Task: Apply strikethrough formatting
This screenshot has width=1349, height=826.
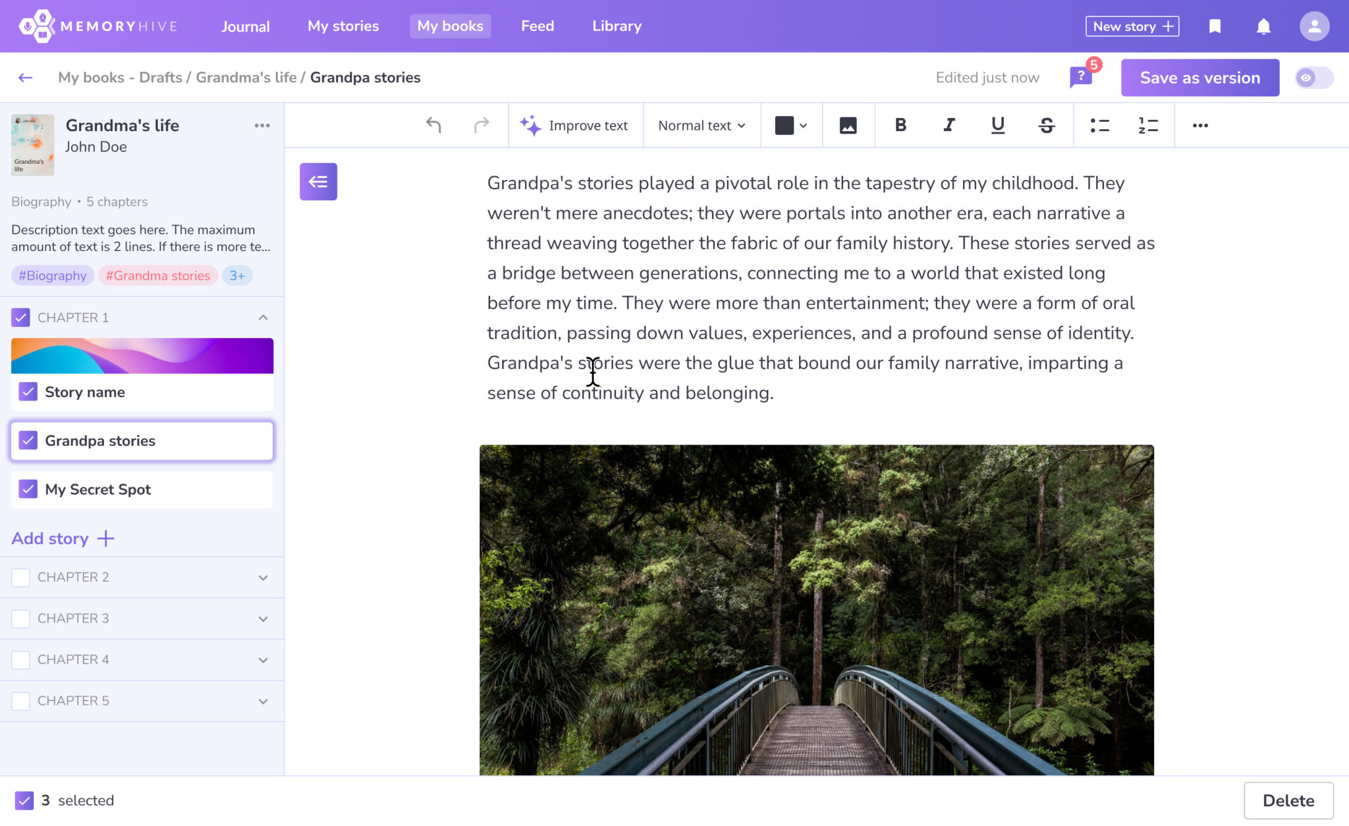Action: [1046, 125]
